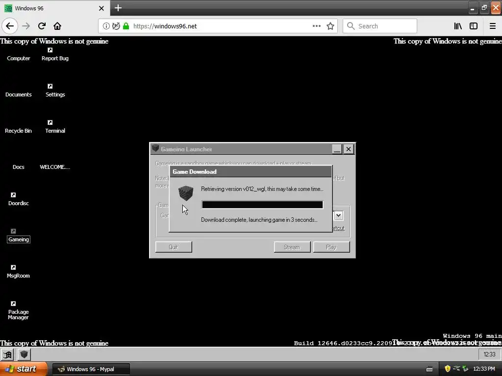Go to the browser home page
The width and height of the screenshot is (502, 376).
click(x=57, y=26)
